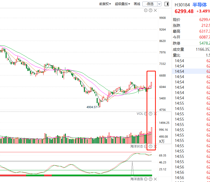Click the 5400 price axis label

pos(162,98)
